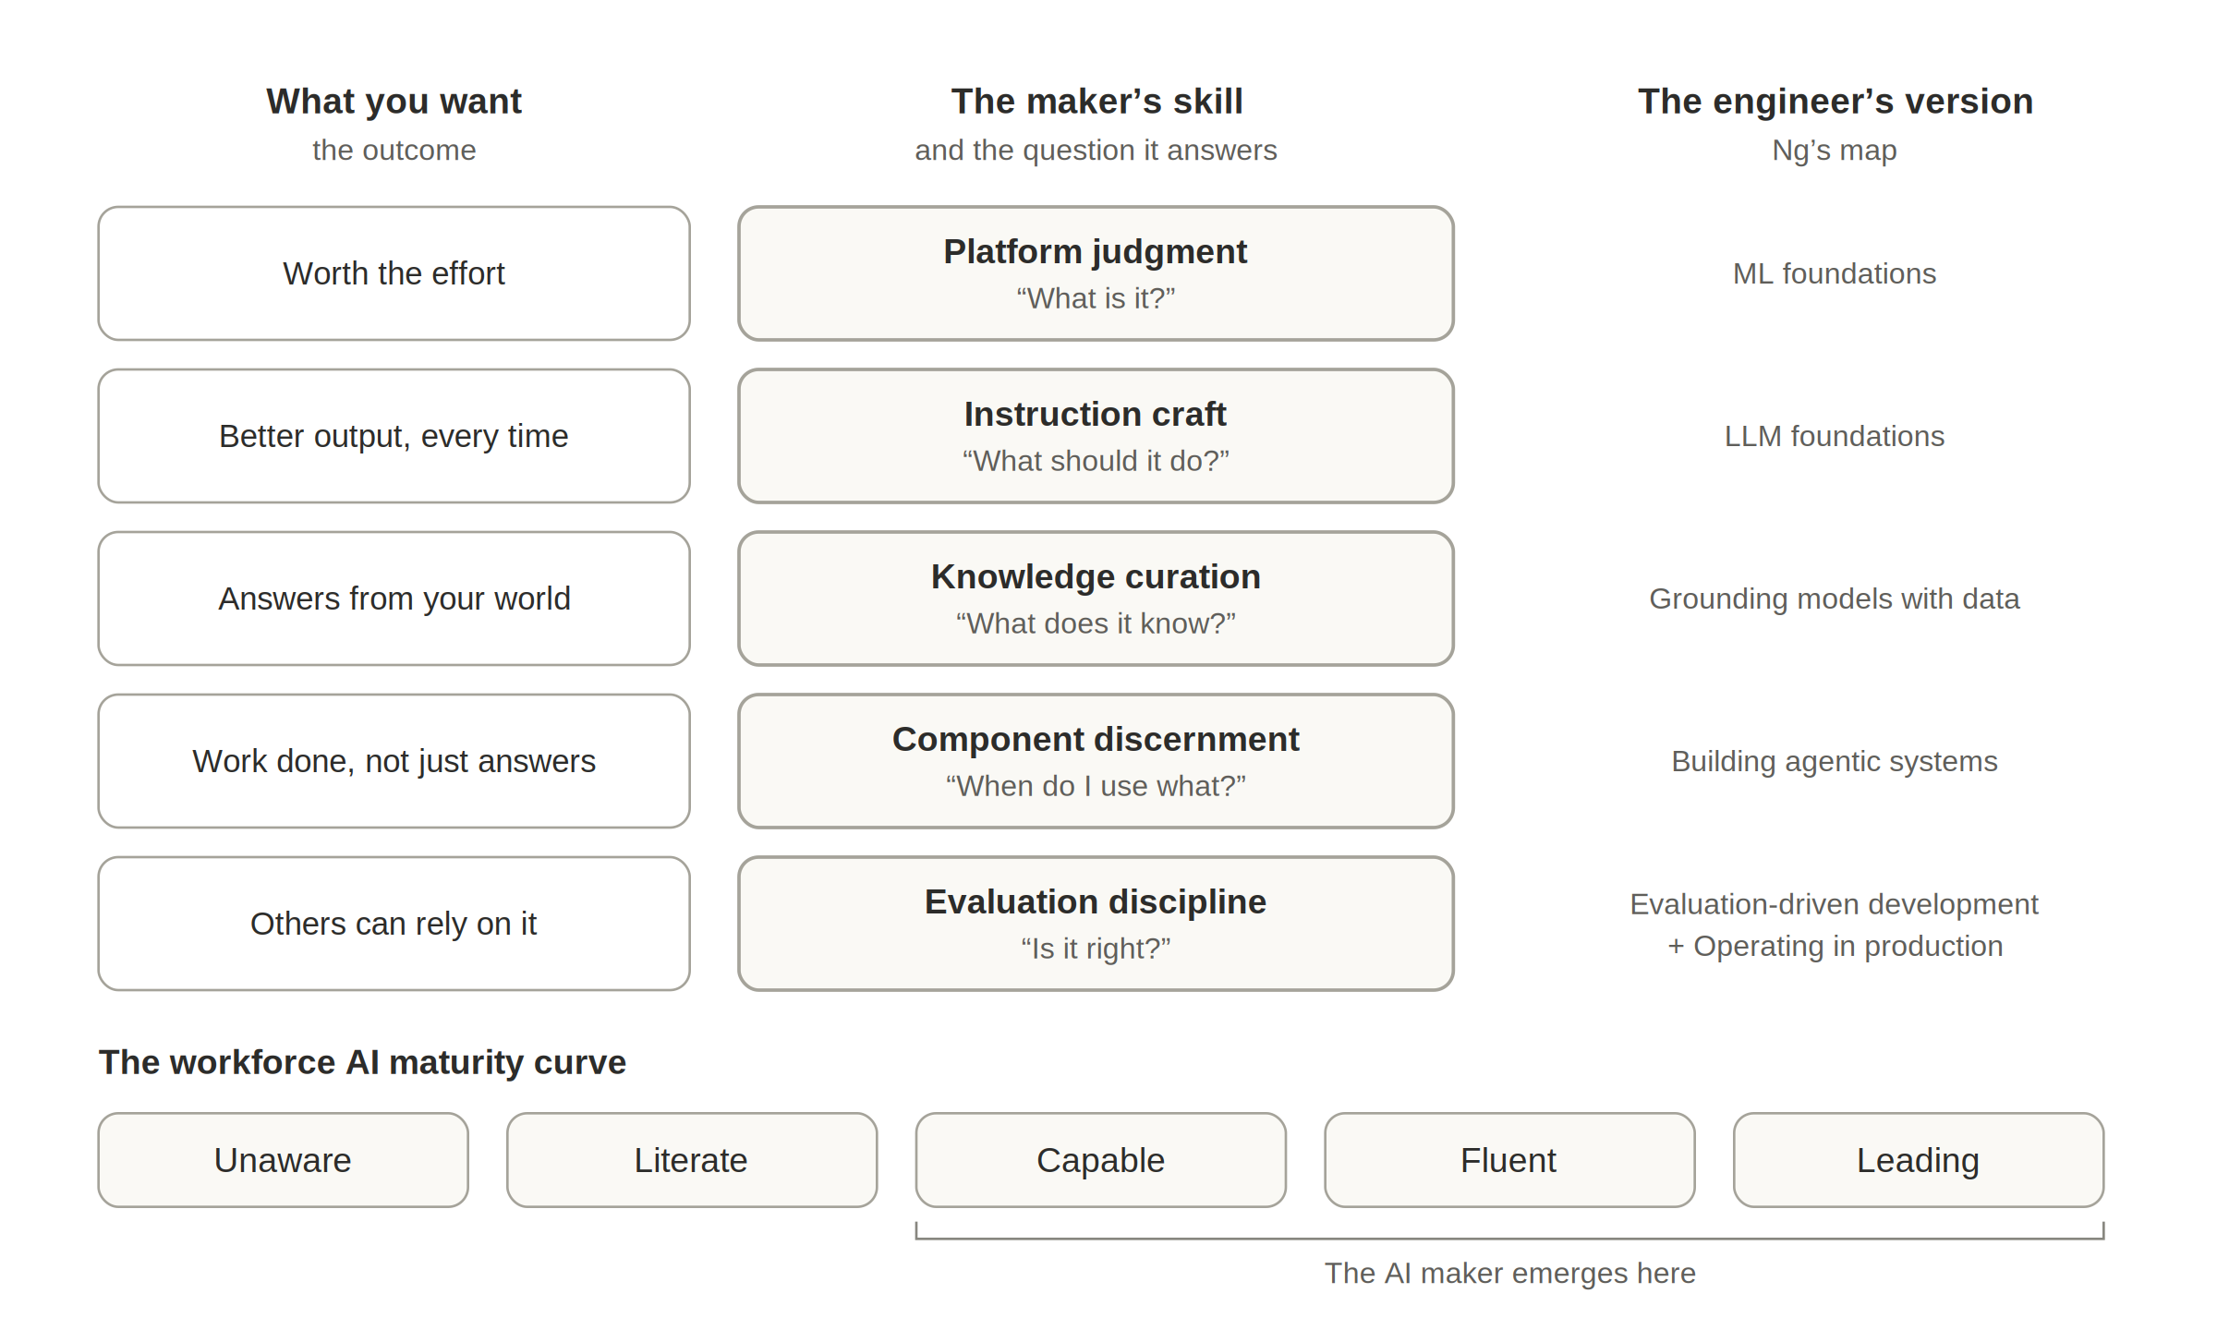Select the Fluent maturity stage
The image size is (2217, 1342).
[x=1509, y=1160]
